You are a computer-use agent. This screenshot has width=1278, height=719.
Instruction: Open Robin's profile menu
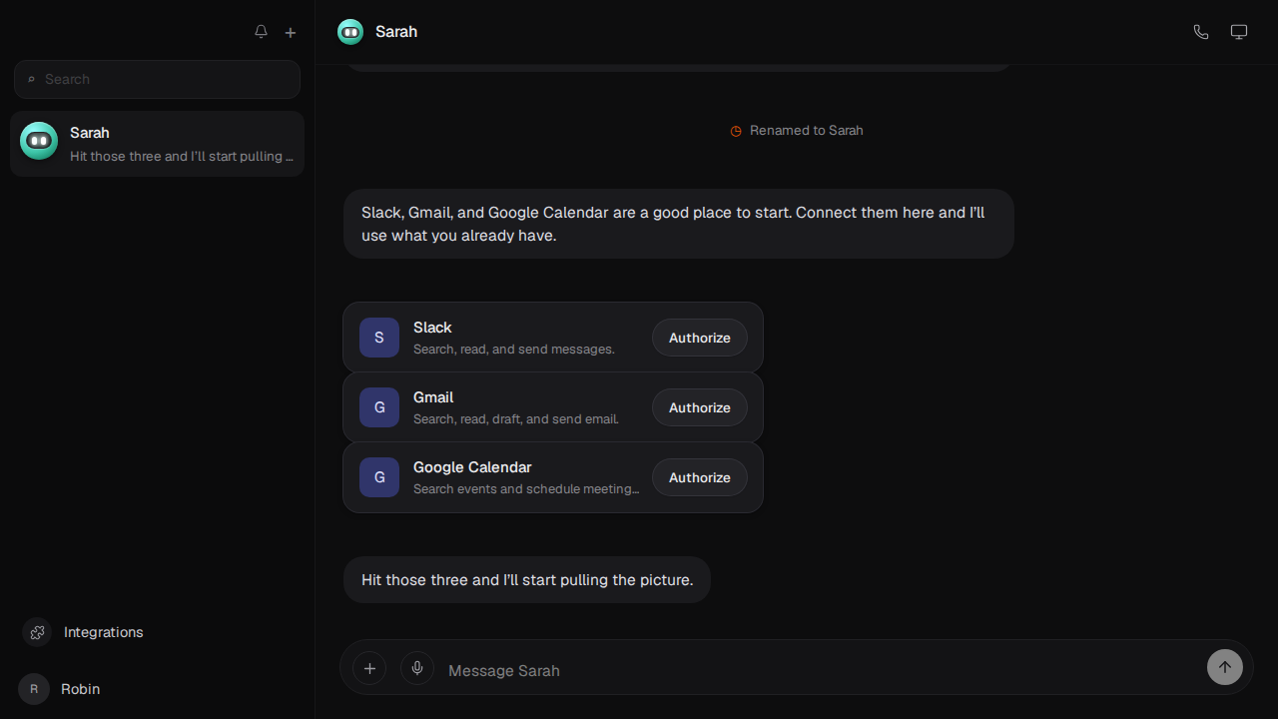pos(60,689)
